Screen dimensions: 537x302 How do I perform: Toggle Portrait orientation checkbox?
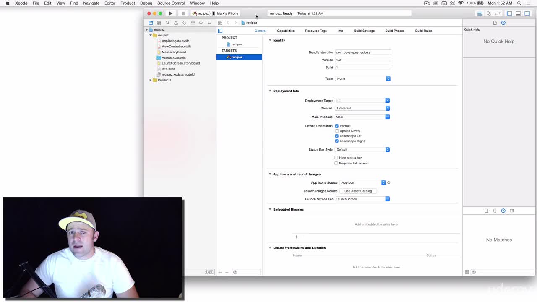click(336, 126)
